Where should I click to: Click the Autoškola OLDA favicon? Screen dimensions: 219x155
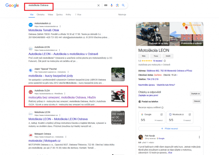(31, 92)
